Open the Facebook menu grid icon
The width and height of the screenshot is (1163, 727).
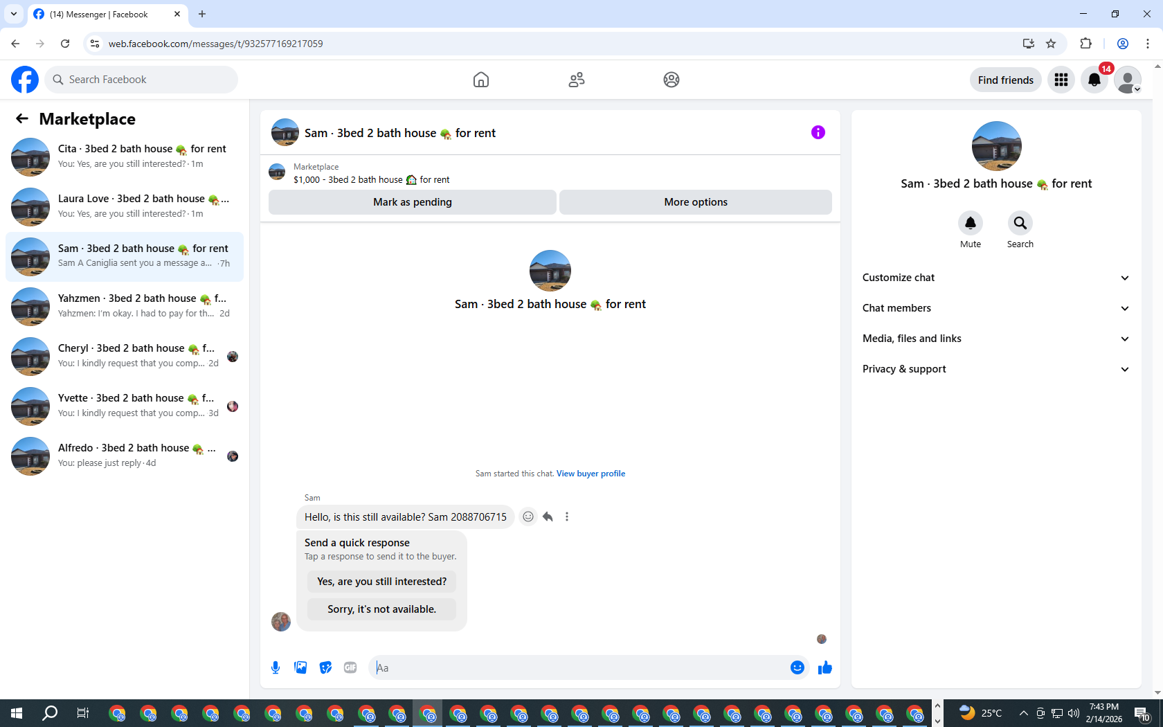tap(1061, 80)
